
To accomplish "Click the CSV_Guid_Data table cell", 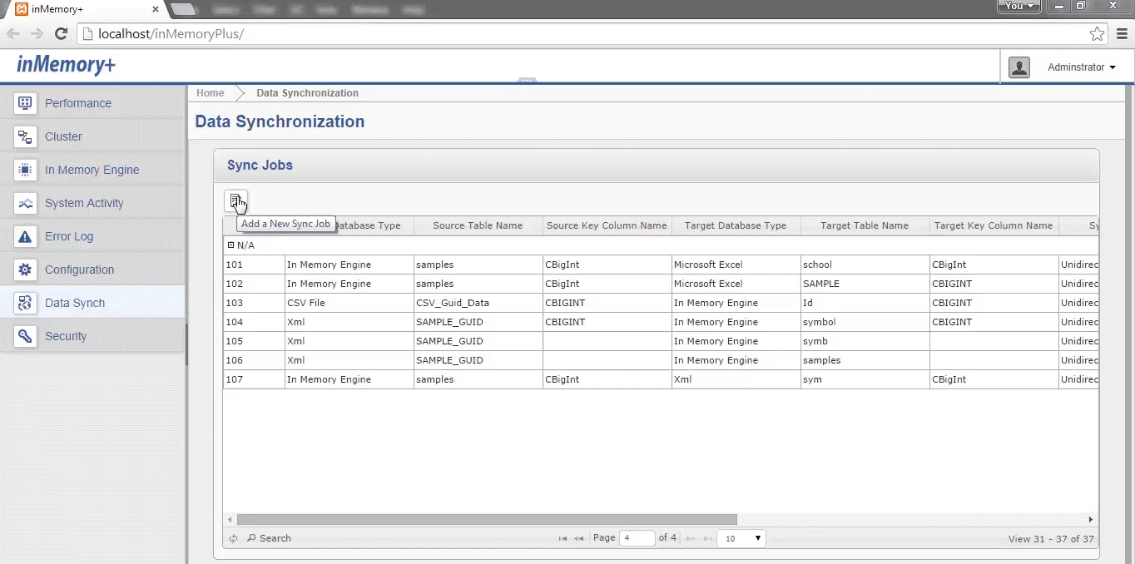I will [478, 303].
